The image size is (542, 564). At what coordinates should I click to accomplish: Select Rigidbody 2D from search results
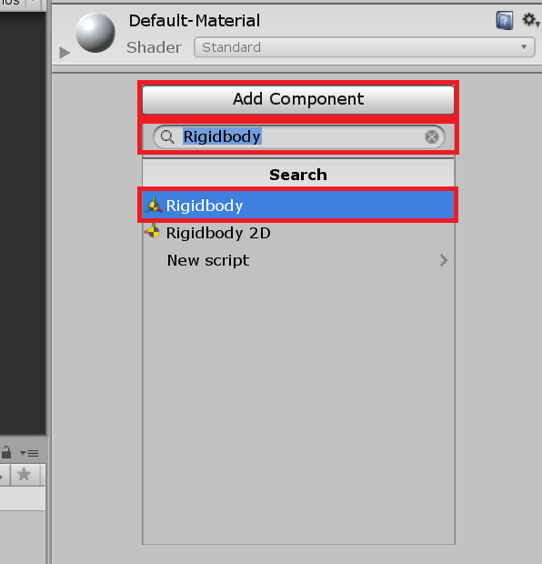click(298, 233)
